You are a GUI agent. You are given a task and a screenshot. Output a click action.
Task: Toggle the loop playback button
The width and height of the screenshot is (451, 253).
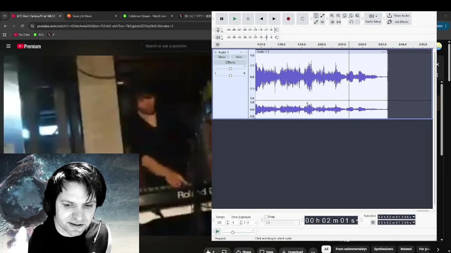[302, 19]
